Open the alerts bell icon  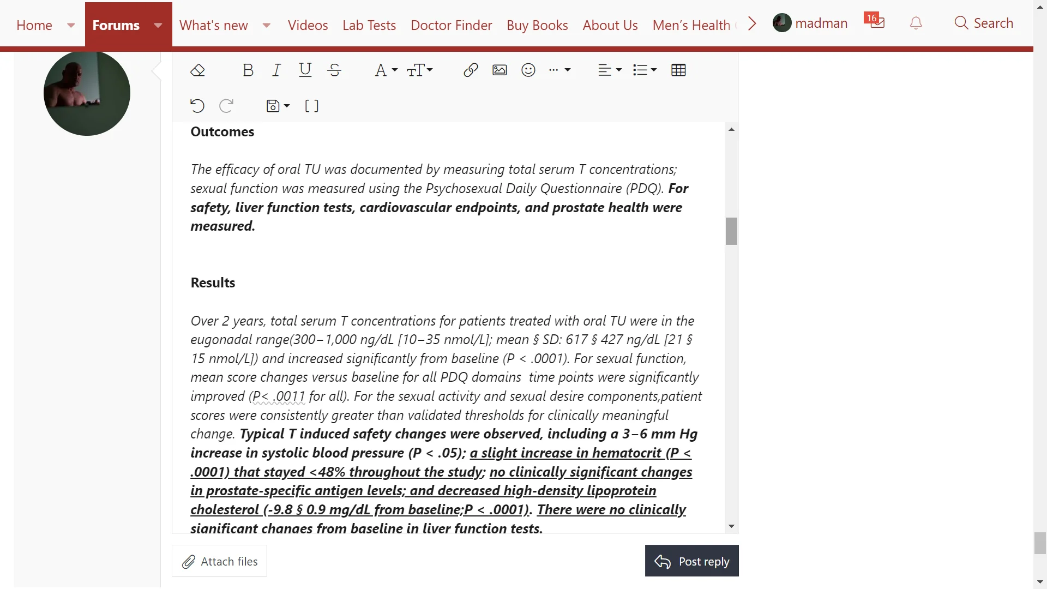click(x=916, y=23)
